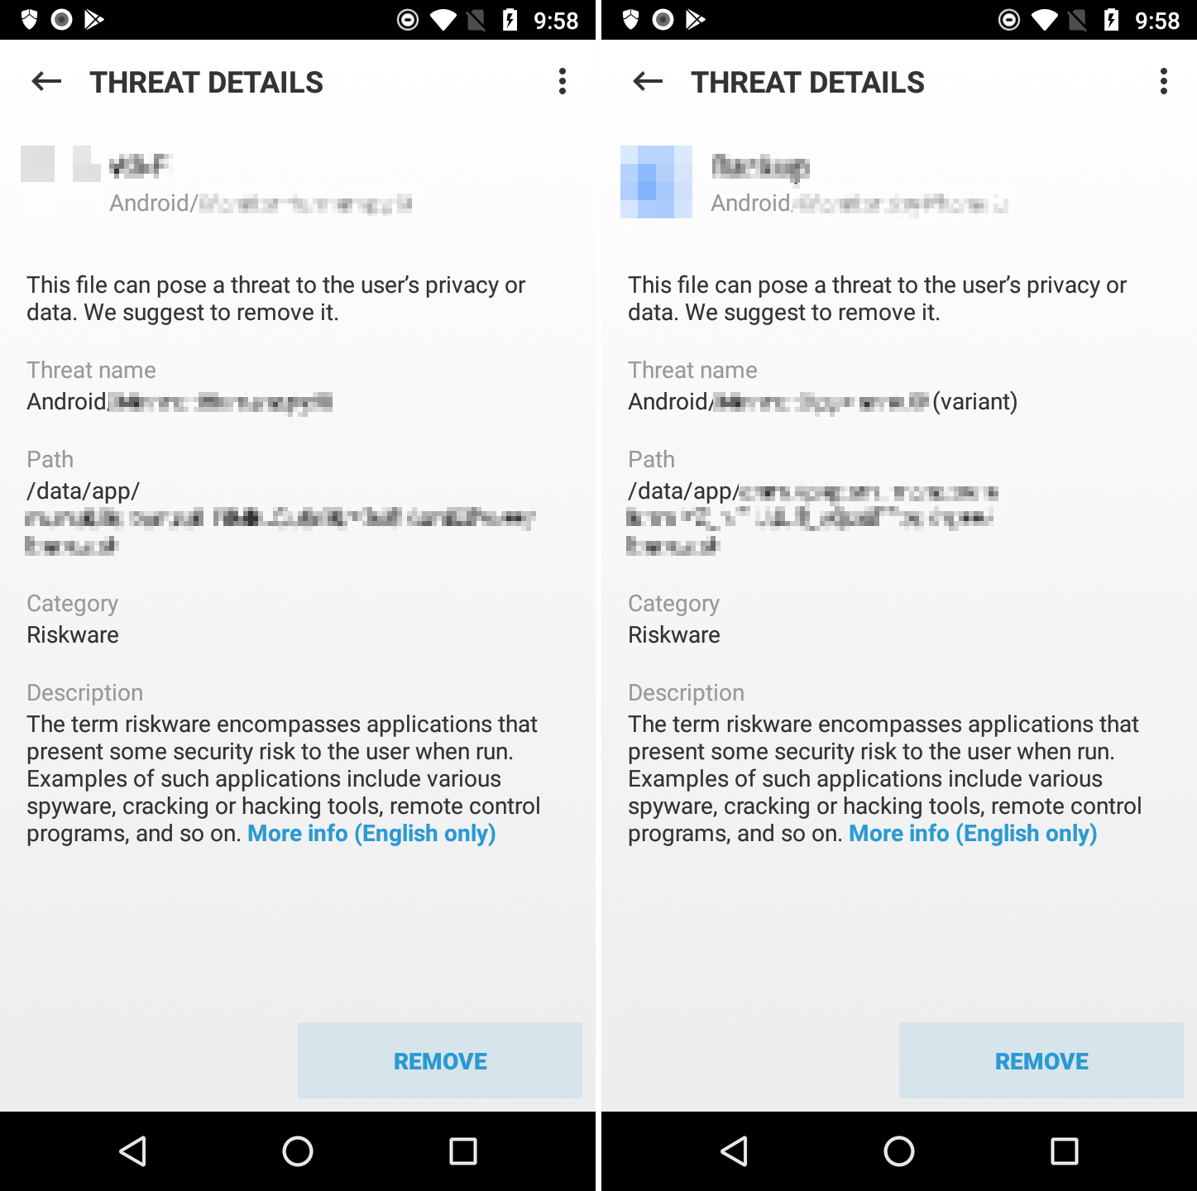1197x1191 pixels.
Task: Tap the blue app icon in right threat header
Action: (x=656, y=182)
